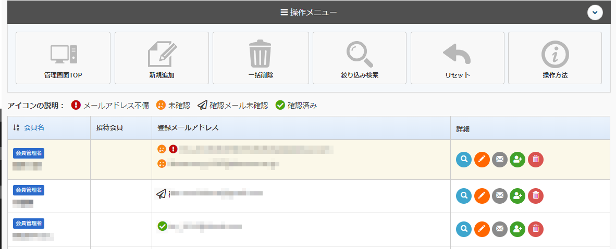The width and height of the screenshot is (616, 249).
Task: Click the リセット undo arrow button
Action: [x=457, y=58]
